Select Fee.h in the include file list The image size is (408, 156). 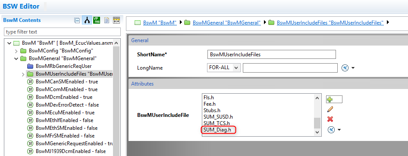210,104
